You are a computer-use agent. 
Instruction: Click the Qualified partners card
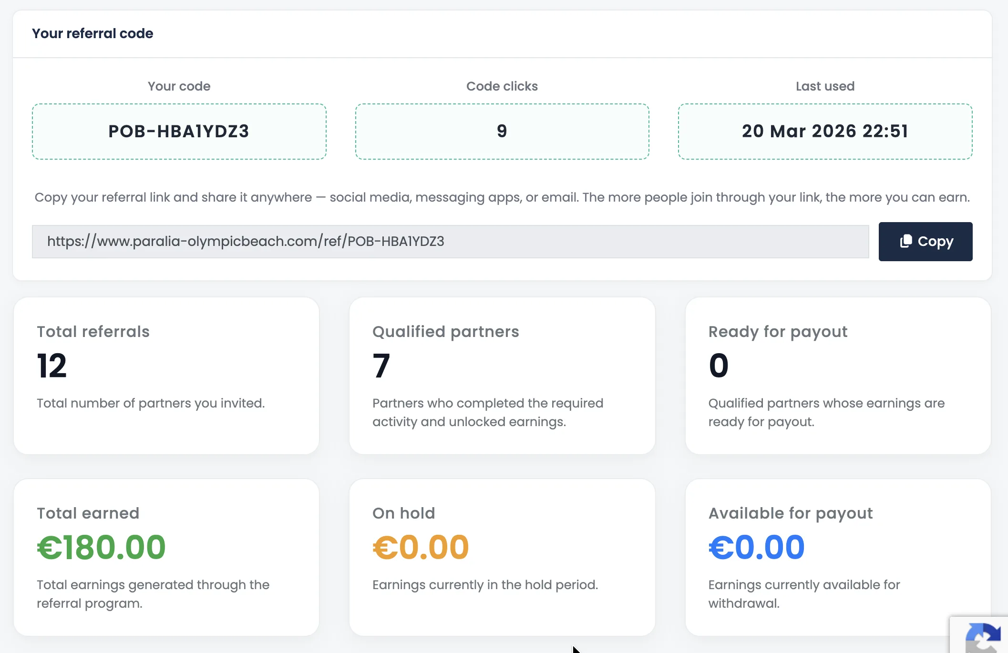pos(502,376)
